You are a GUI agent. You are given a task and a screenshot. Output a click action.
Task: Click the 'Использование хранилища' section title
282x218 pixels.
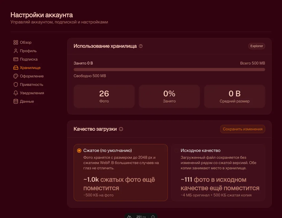pos(105,46)
